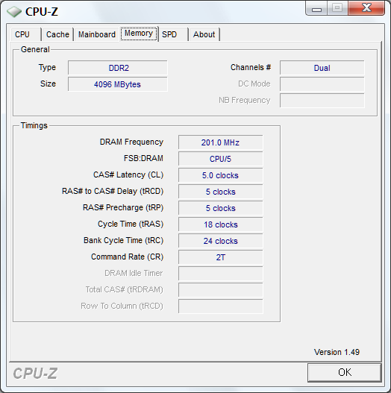Screen dimensions: 391x393
Task: Click the Bank Cycle Time (tRC) label
Action: [x=123, y=240]
